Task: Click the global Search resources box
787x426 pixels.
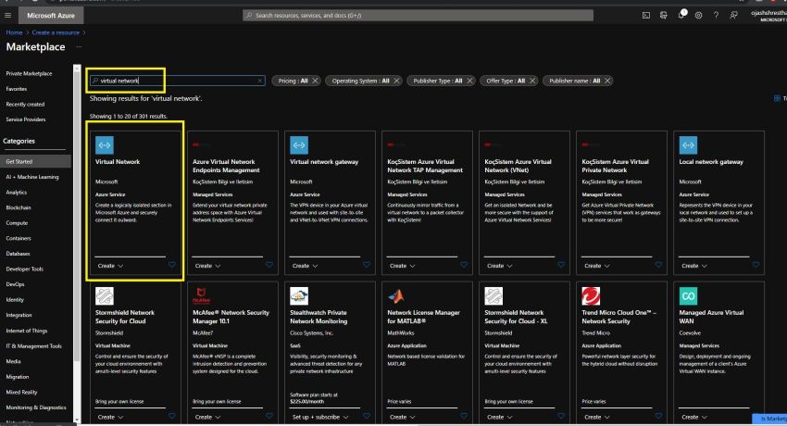Action: 418,16
